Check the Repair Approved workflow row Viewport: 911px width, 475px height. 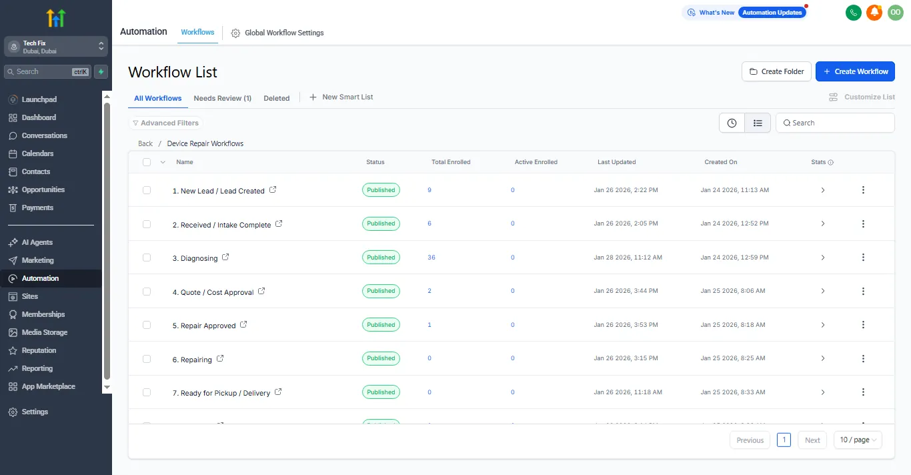tap(147, 325)
